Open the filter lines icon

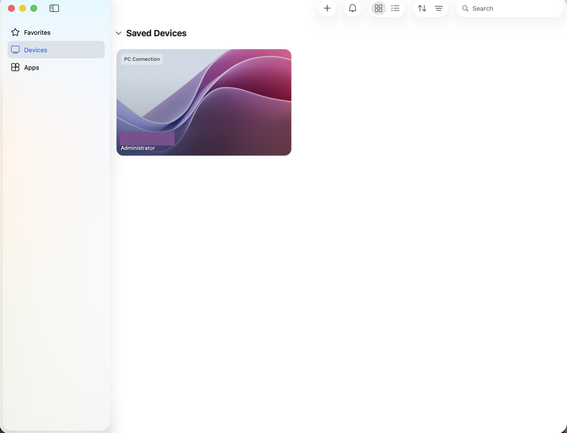click(439, 8)
